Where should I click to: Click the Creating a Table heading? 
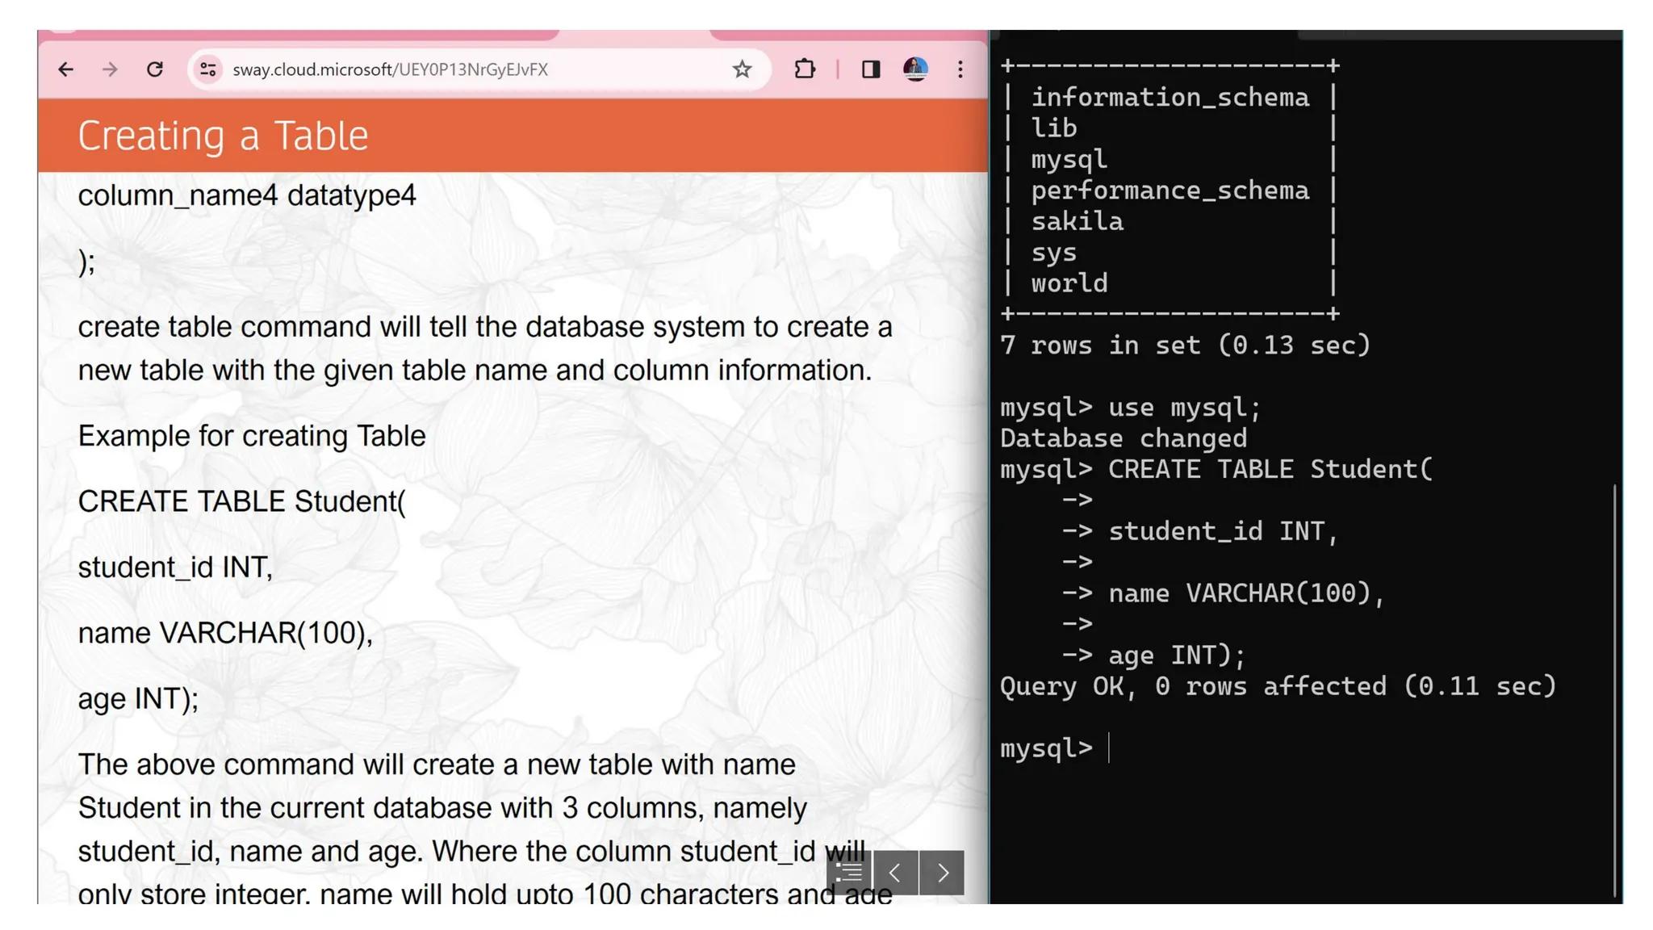pyautogui.click(x=223, y=135)
